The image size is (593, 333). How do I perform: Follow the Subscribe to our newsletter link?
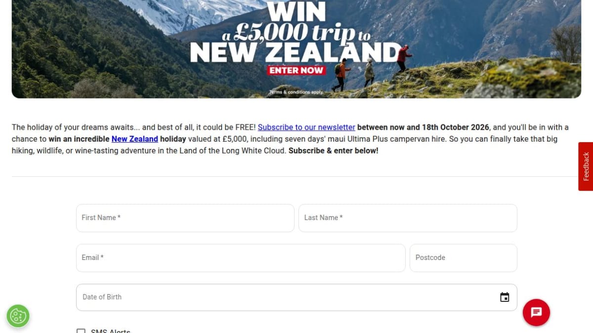(x=306, y=127)
